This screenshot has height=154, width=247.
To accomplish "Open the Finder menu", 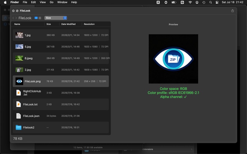I will [x=15, y=2].
